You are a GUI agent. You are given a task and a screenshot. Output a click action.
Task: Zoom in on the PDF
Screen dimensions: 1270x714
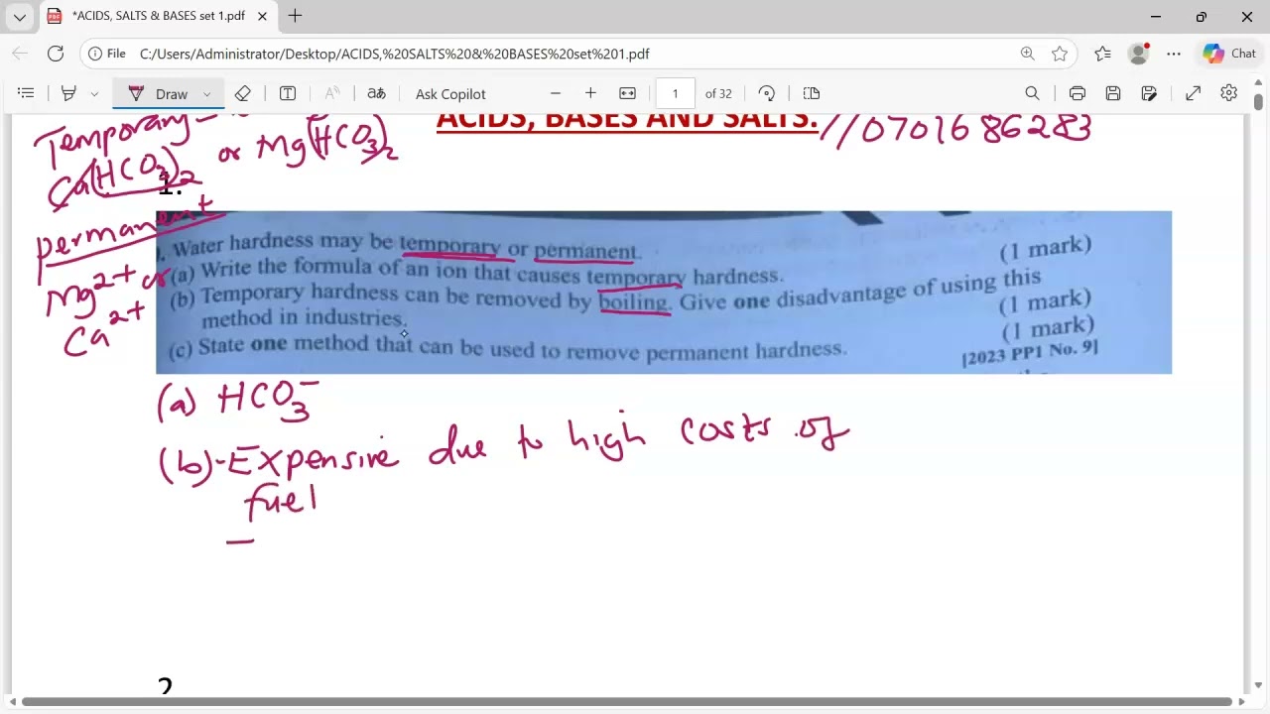coord(590,93)
